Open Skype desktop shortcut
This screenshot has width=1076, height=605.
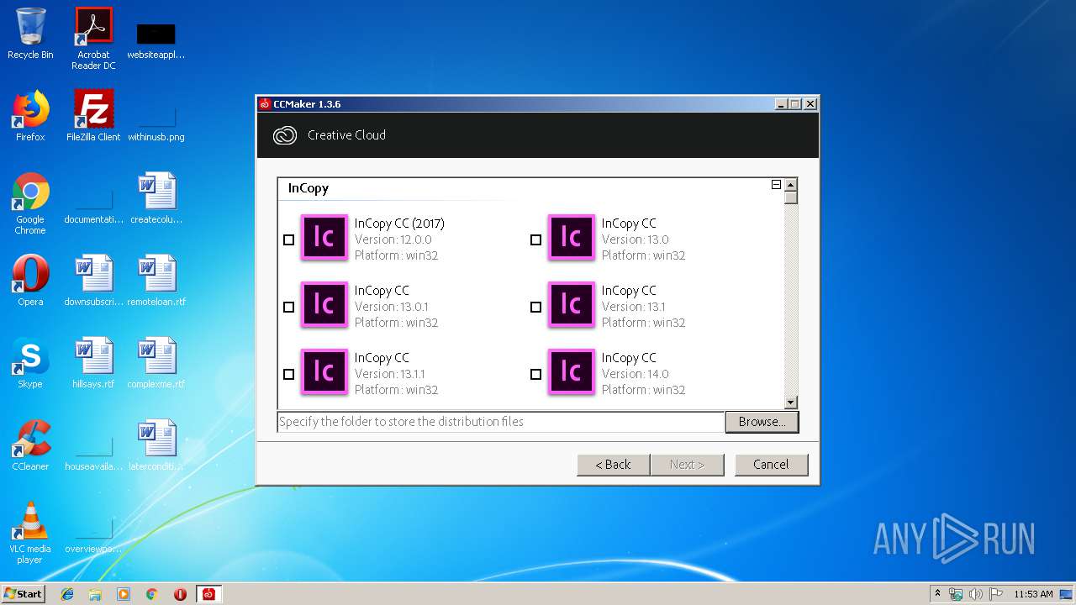click(x=30, y=363)
